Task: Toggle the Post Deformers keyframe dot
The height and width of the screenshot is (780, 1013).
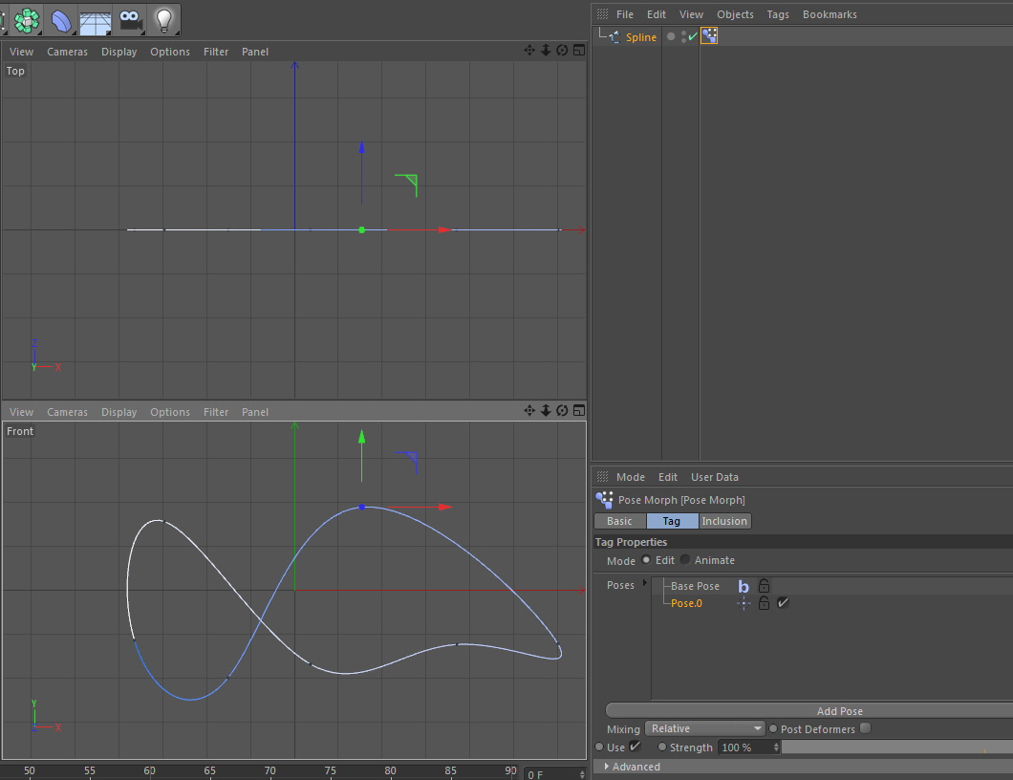Action: (773, 729)
